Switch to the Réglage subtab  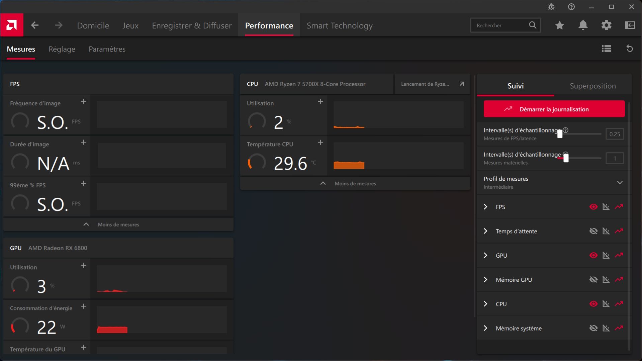[62, 49]
